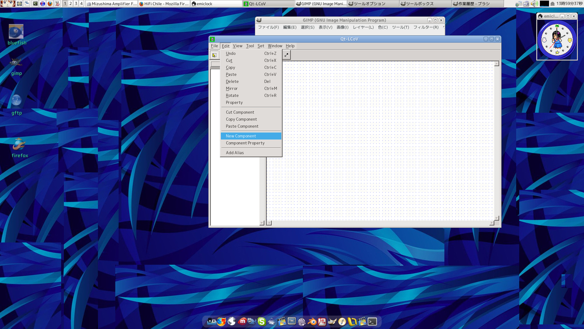Launch Inkscape from the dock

pos(272,322)
